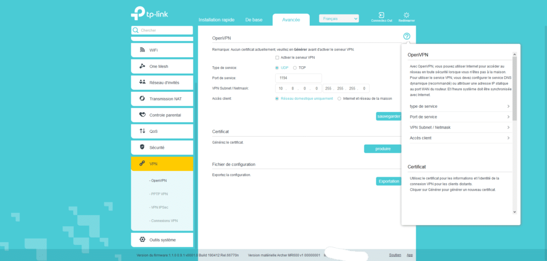
Task: Open Réseau d'invités via its icon
Action: click(x=143, y=82)
